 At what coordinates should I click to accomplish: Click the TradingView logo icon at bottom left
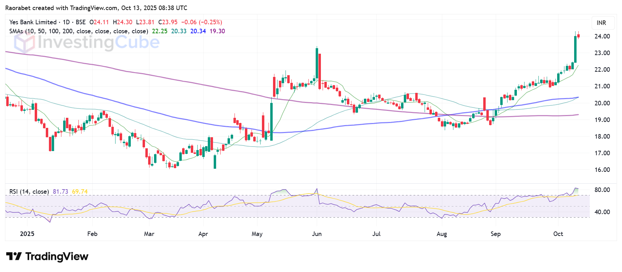(x=14, y=256)
